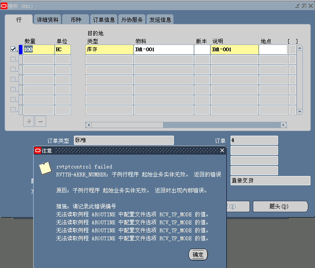Click the note paper icon in the dialog
This screenshot has width=315, height=268.
[45, 168]
